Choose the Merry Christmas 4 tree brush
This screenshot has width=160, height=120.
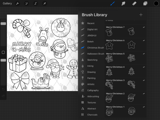[x=126, y=71]
